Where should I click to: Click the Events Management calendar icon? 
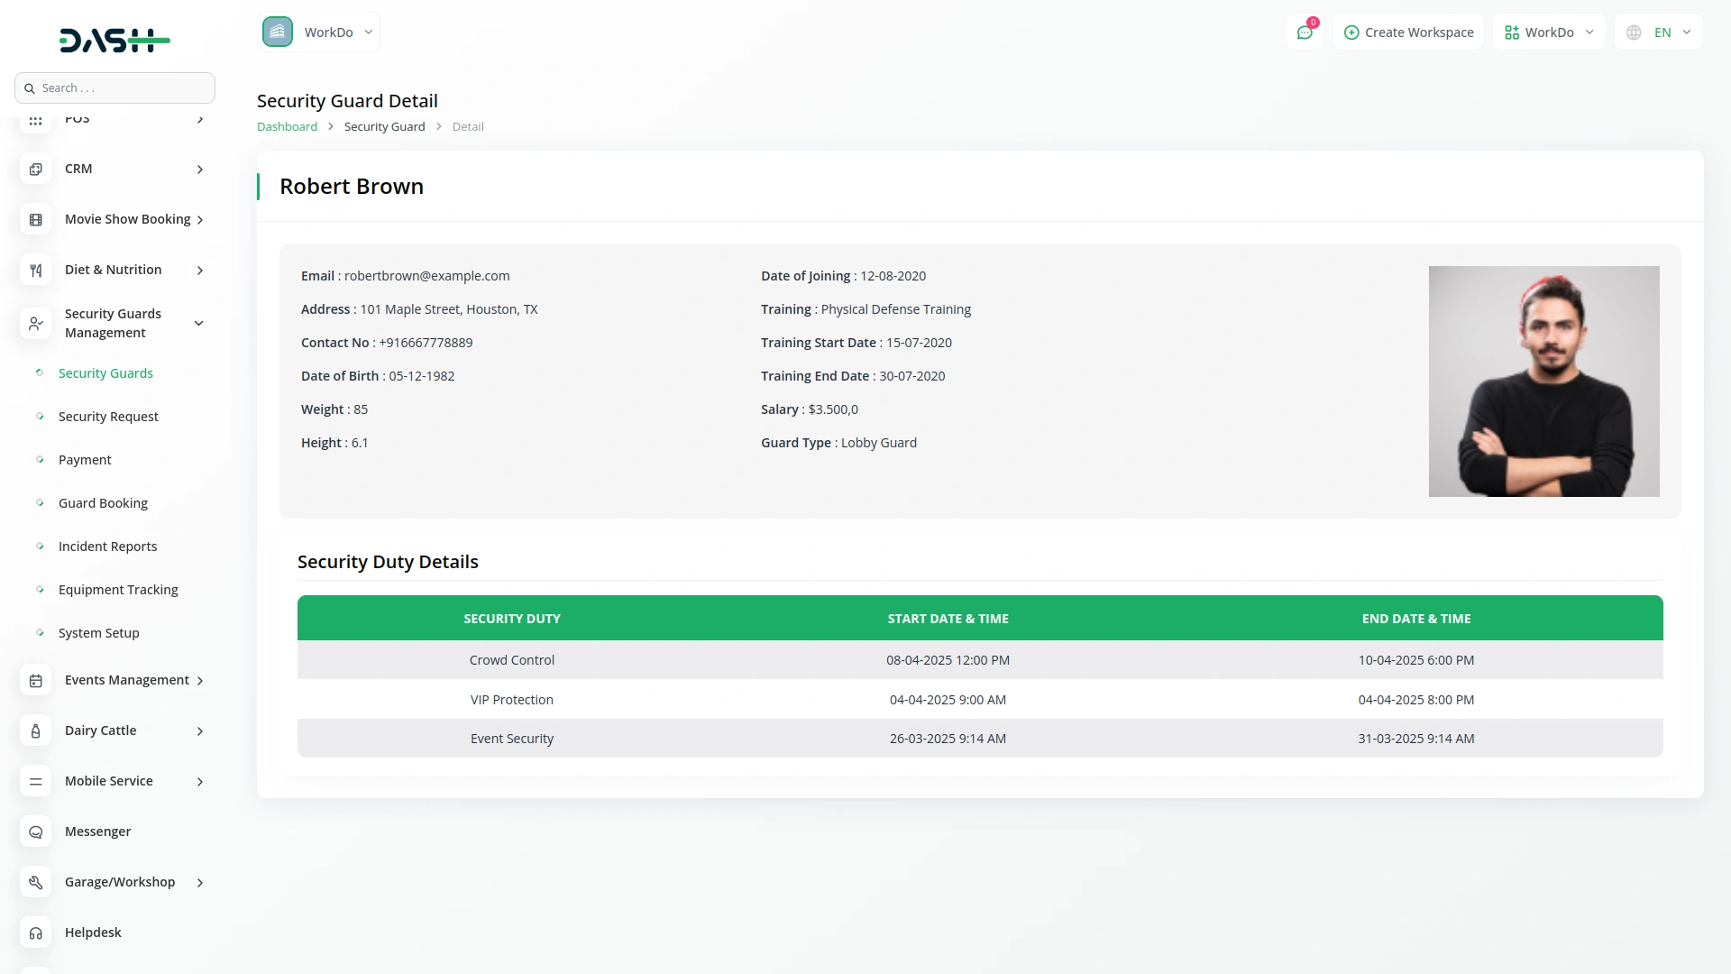(35, 681)
